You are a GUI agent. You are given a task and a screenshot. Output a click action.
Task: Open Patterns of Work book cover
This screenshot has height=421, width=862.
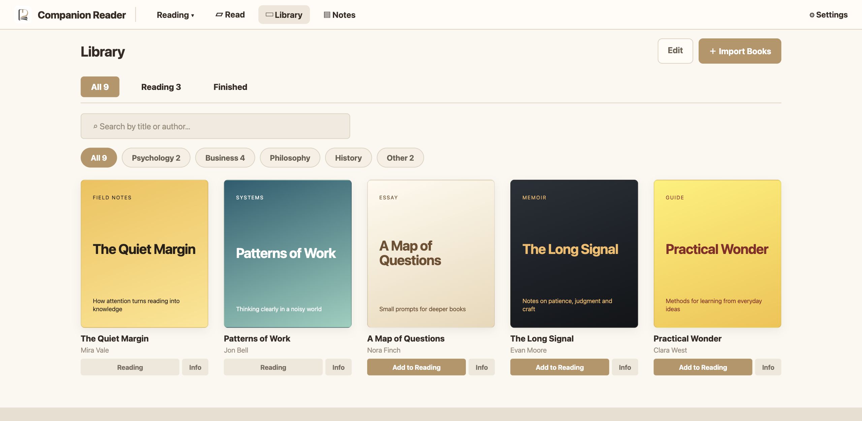[287, 254]
